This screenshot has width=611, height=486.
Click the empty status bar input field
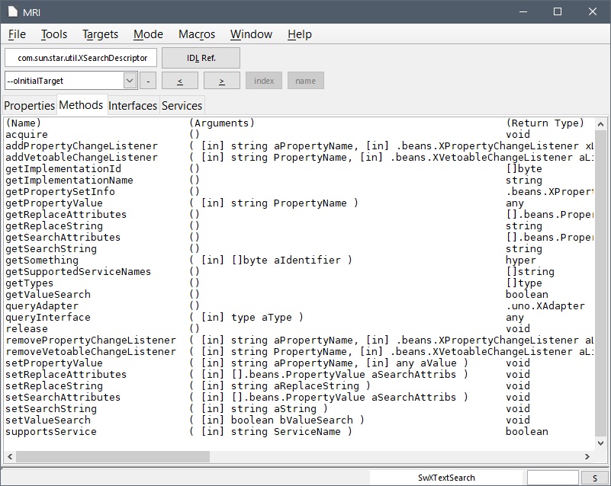pyautogui.click(x=552, y=478)
